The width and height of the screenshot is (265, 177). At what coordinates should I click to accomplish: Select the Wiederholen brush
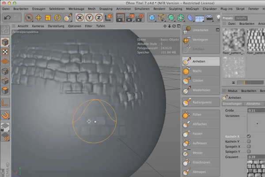click(201, 90)
